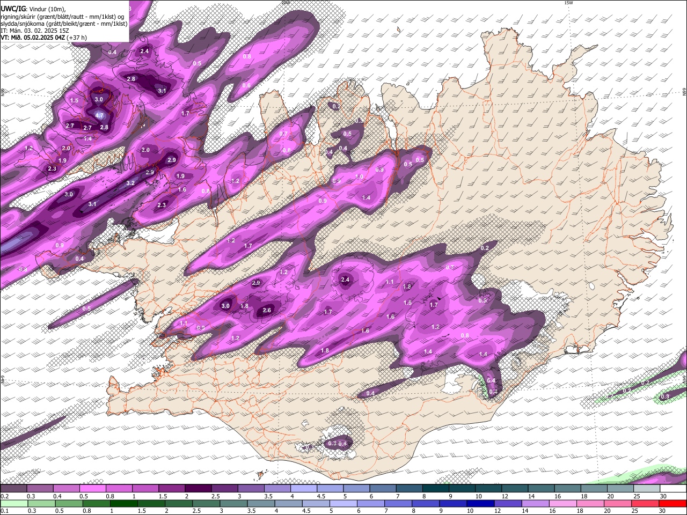Image resolution: width=687 pixels, height=515 pixels.
Task: Click the darkest plum 2–2.5 swatch, purple scale
Action: [x=198, y=489]
